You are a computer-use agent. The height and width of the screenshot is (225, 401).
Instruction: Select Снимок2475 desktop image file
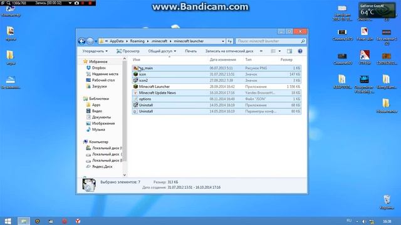click(x=342, y=35)
